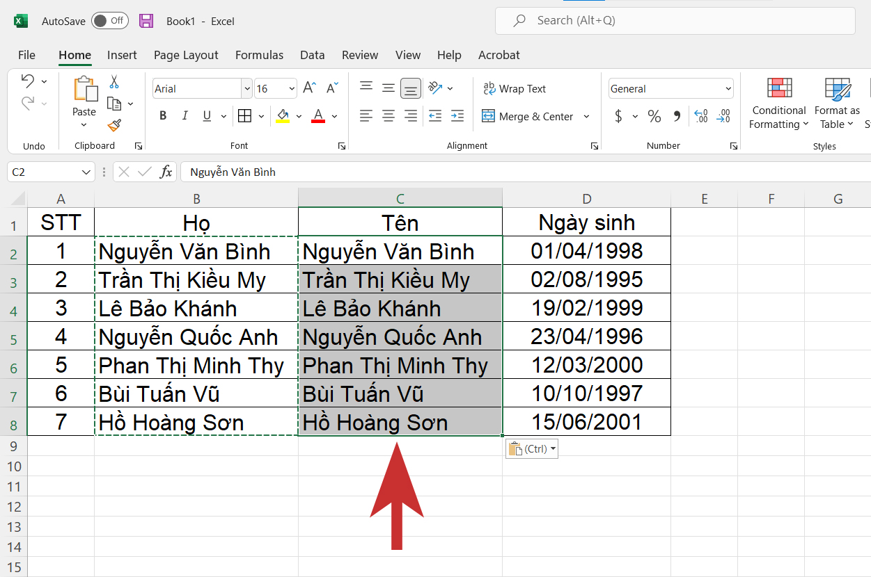Switch to the View tab

click(x=408, y=55)
